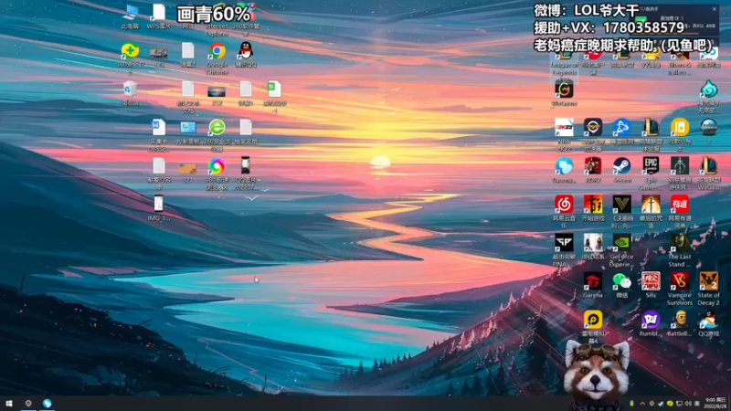Image resolution: width=731 pixels, height=411 pixels.
Task: Open the Garena shortcut
Action: (593, 281)
